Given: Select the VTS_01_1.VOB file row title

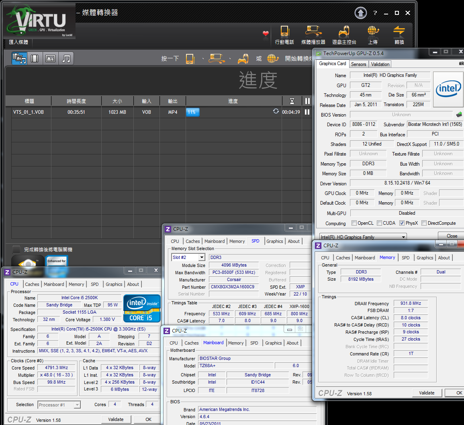Looking at the screenshot, I should 29,112.
